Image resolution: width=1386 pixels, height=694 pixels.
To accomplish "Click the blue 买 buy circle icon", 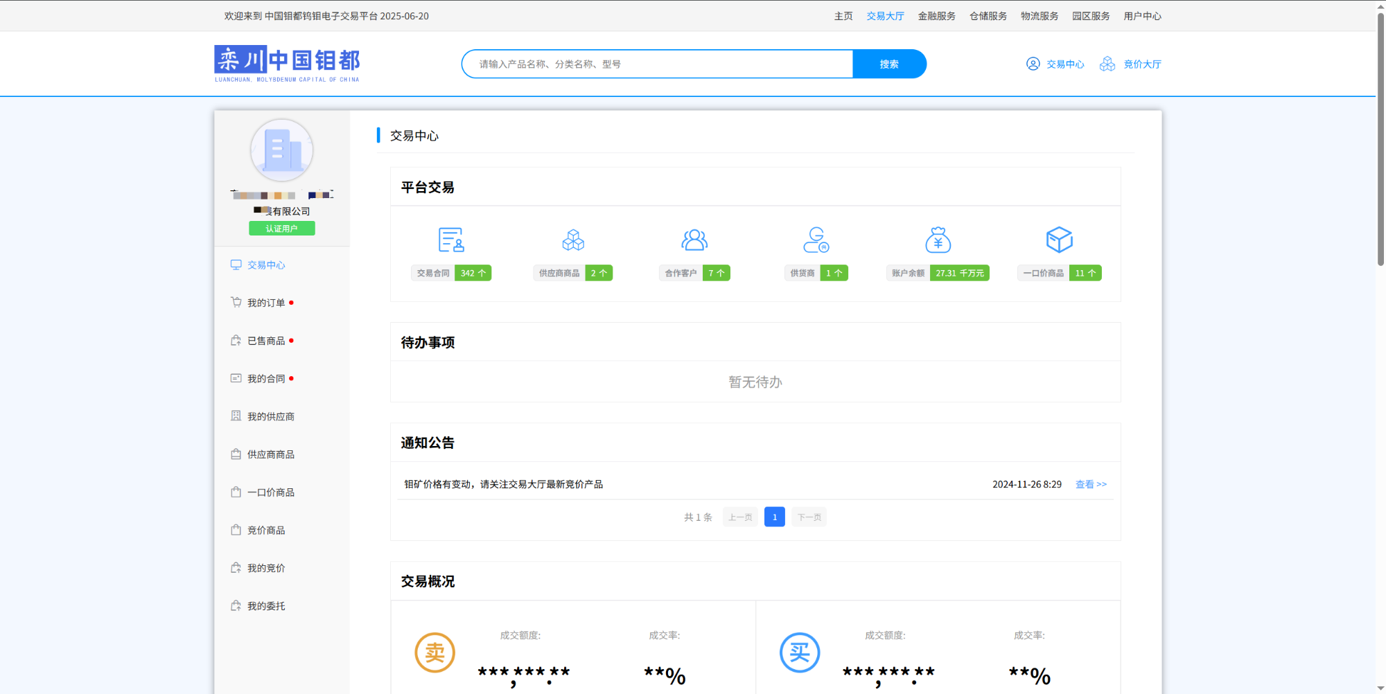I will [x=799, y=652].
